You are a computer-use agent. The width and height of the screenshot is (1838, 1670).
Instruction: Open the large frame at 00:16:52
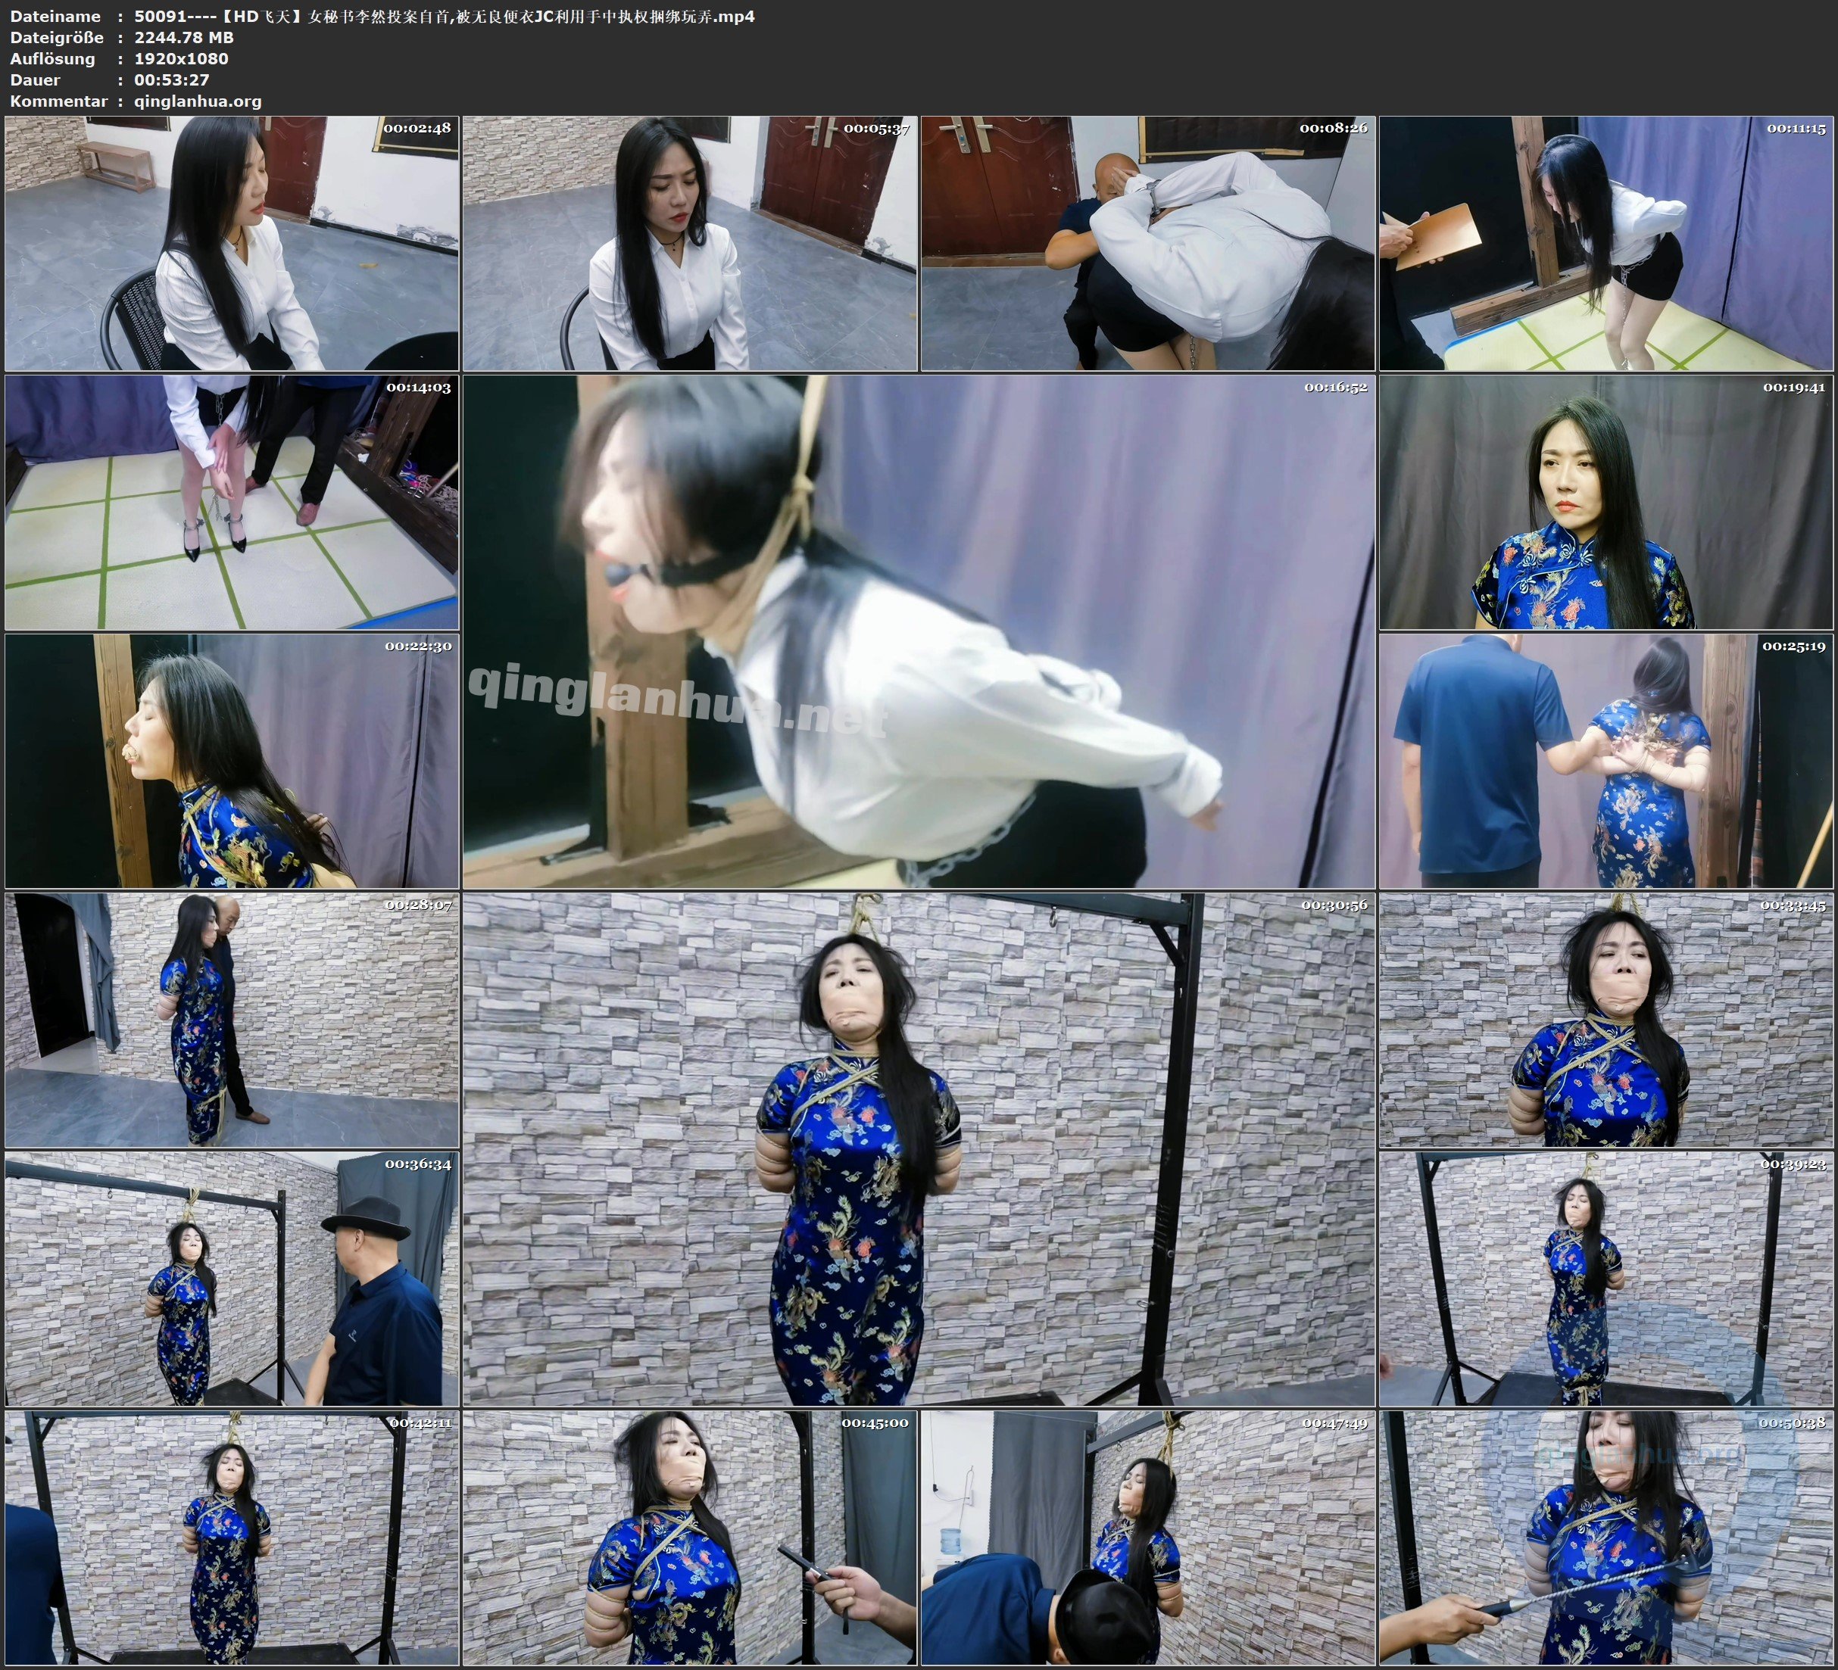tap(918, 631)
